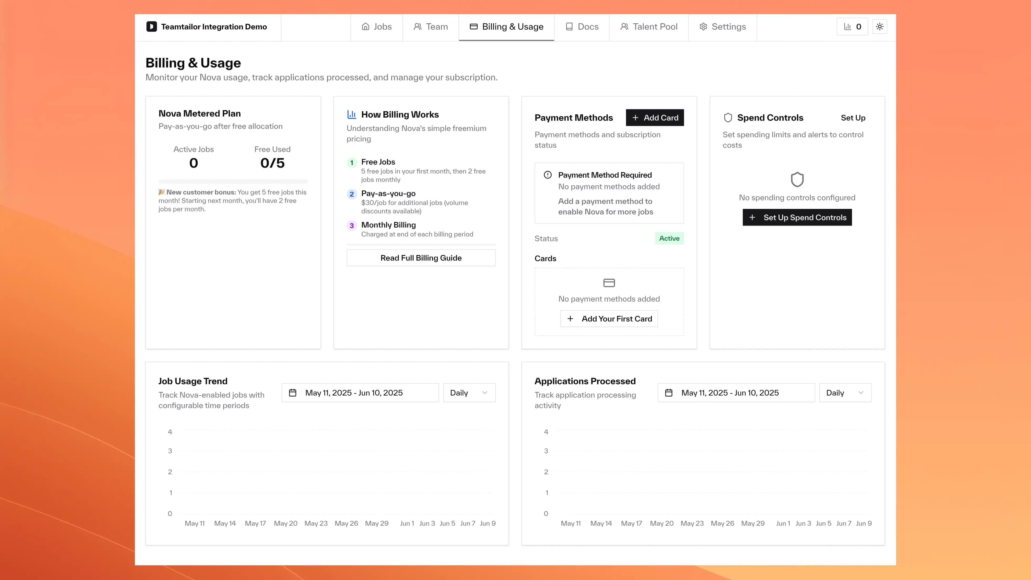Open the Docs section
1031x580 pixels.
pos(582,26)
